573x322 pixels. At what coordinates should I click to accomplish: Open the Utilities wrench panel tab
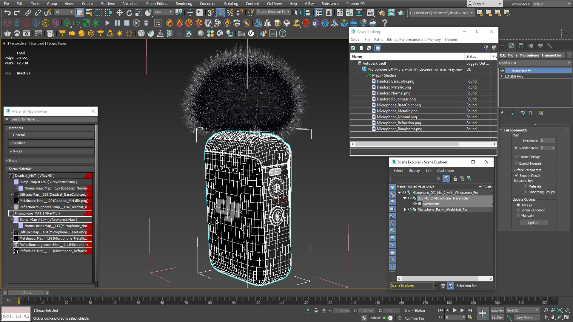550,46
